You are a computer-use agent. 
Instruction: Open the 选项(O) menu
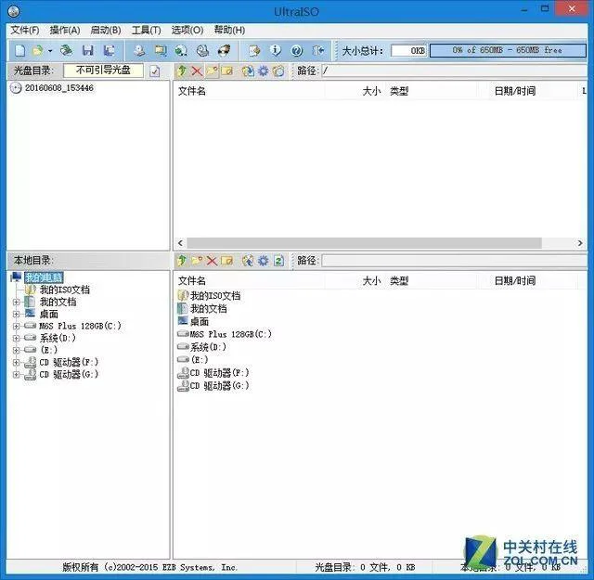tap(187, 30)
